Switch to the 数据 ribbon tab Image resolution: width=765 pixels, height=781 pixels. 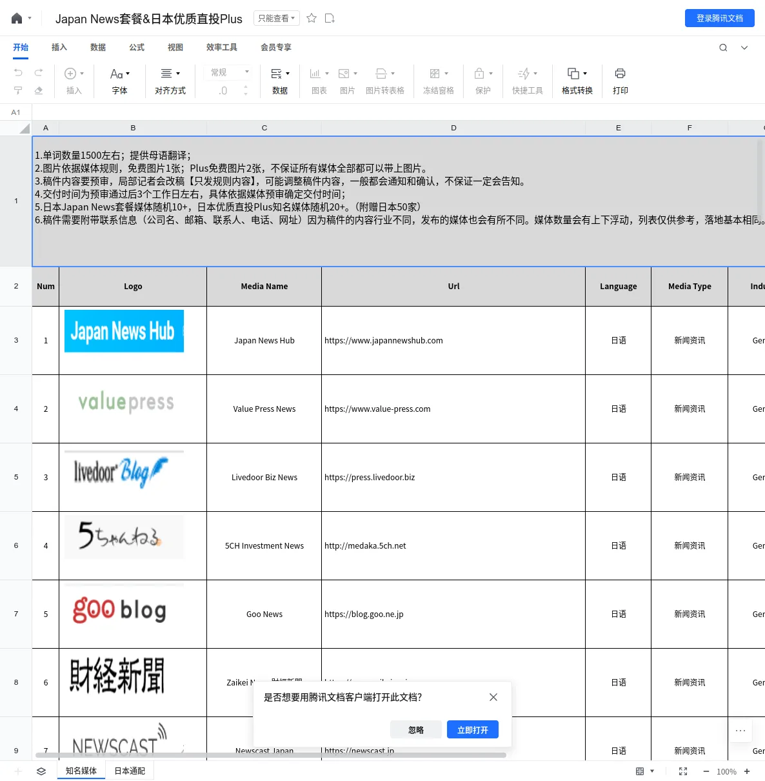[x=98, y=47]
